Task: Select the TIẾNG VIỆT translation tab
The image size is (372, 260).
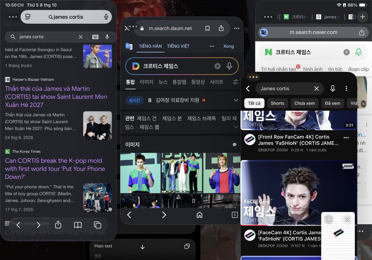Action: (x=178, y=46)
